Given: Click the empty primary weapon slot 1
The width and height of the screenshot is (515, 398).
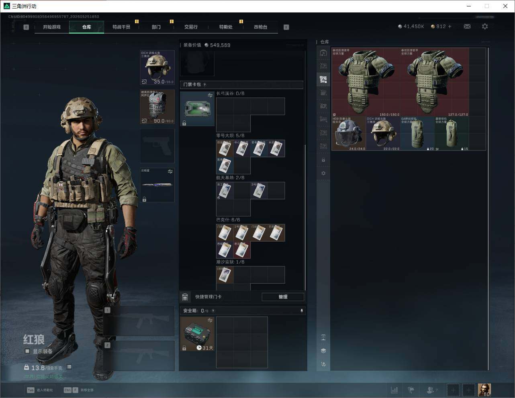Looking at the screenshot, I should point(139,321).
